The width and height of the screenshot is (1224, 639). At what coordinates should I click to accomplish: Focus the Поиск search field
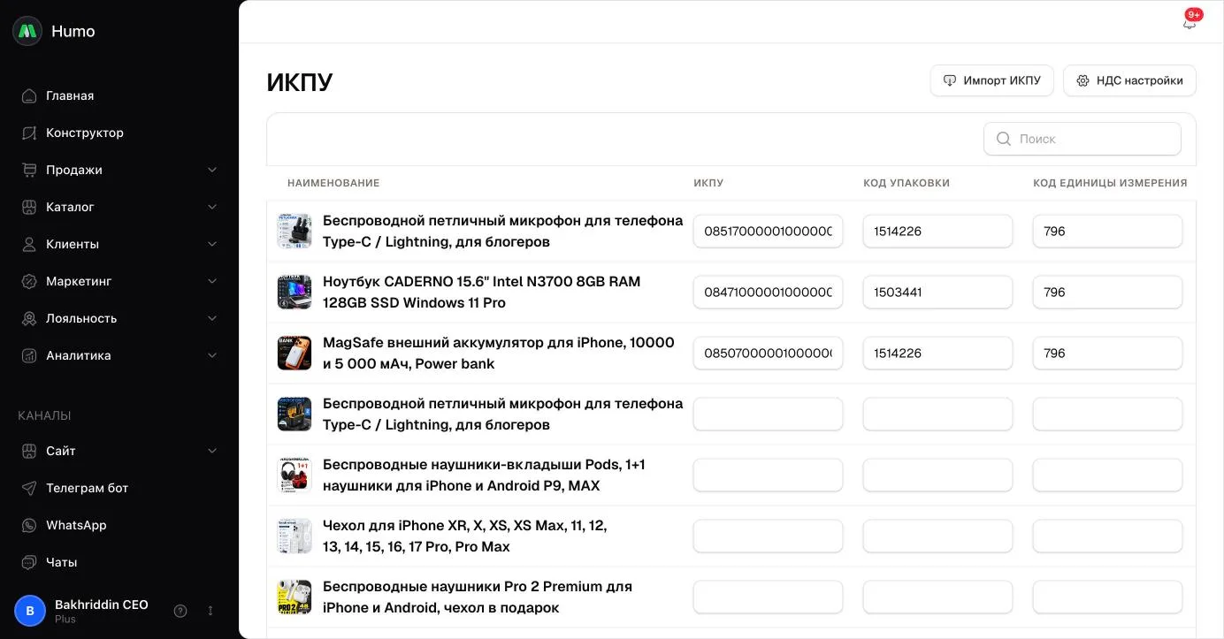pos(1082,139)
